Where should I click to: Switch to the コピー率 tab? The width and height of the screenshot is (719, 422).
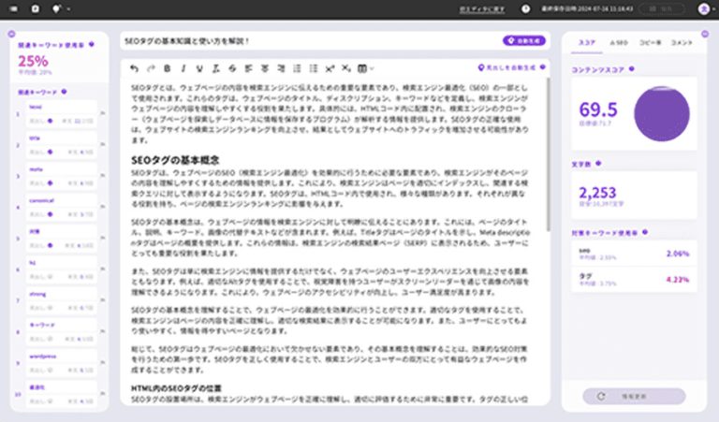(x=651, y=43)
